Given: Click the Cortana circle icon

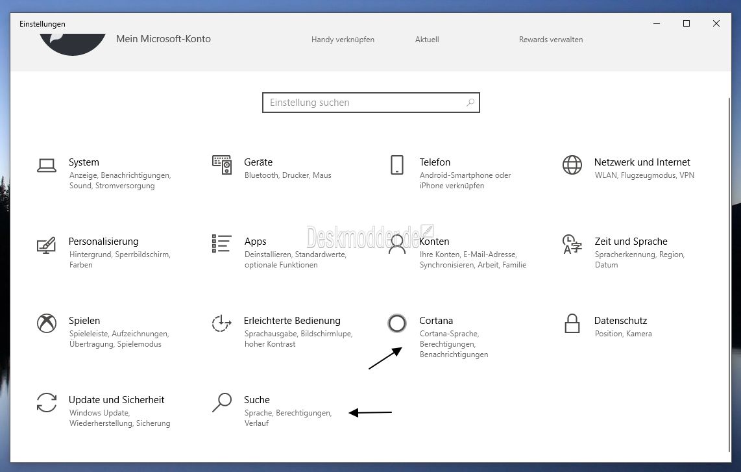Looking at the screenshot, I should (x=397, y=323).
